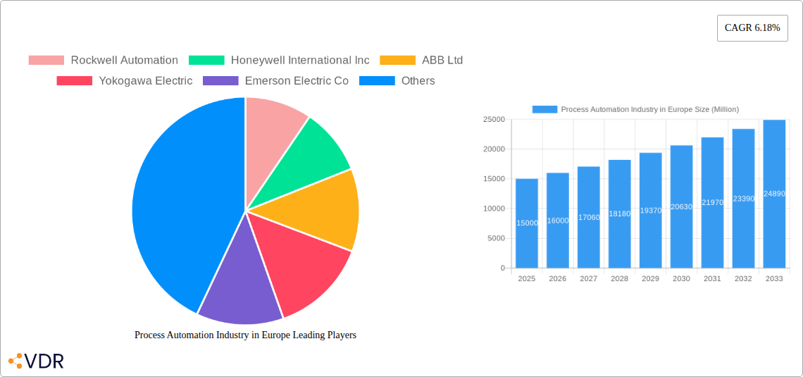Image resolution: width=803 pixels, height=377 pixels.
Task: Select the Emerson Electric Co legend label
Action: pyautogui.click(x=297, y=81)
